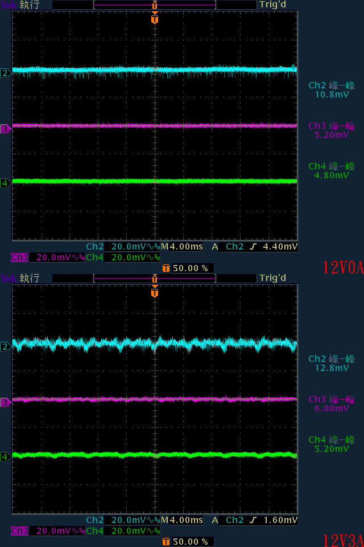Click the A Ch2 trigger source readout in the upper capture
This screenshot has height=547, width=364.
coord(228,247)
